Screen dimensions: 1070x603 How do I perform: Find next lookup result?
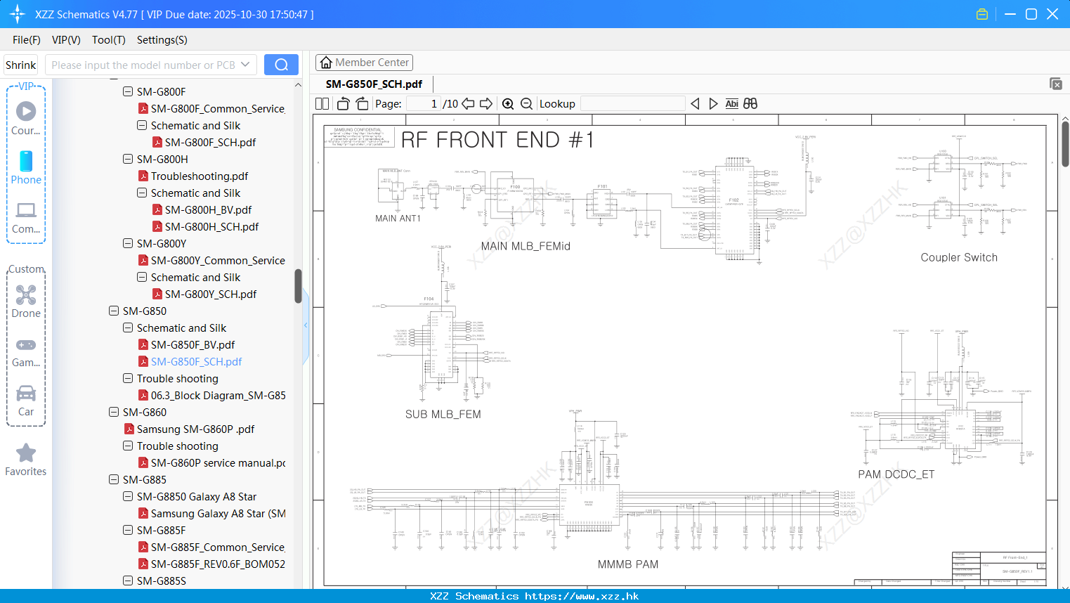[x=713, y=103]
